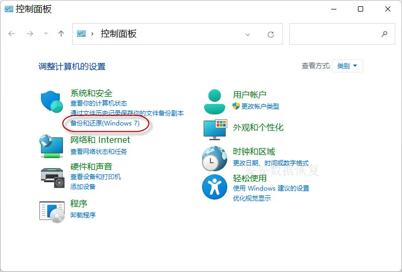Go up one level with up arrow
This screenshot has width=402, height=272.
click(x=61, y=34)
